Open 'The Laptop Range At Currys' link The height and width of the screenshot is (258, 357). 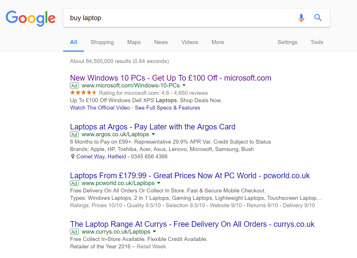tap(192, 224)
